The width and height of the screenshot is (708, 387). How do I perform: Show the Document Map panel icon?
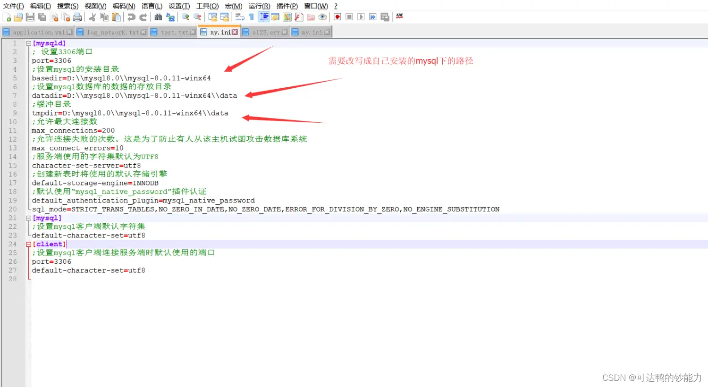(x=287, y=17)
